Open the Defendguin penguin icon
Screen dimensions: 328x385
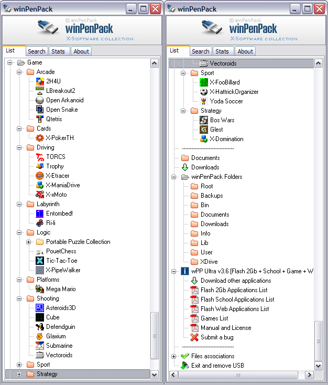tap(40, 327)
